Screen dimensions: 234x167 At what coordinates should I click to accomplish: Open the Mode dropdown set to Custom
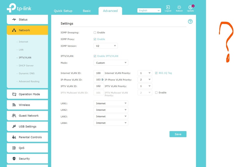pos(111,63)
